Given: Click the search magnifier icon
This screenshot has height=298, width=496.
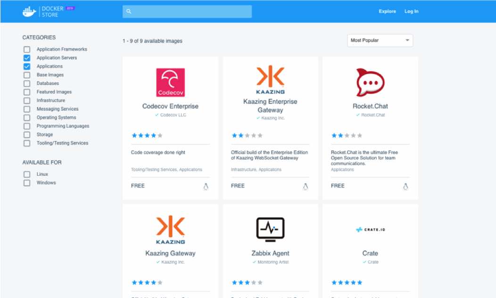Looking at the screenshot, I should 128,11.
